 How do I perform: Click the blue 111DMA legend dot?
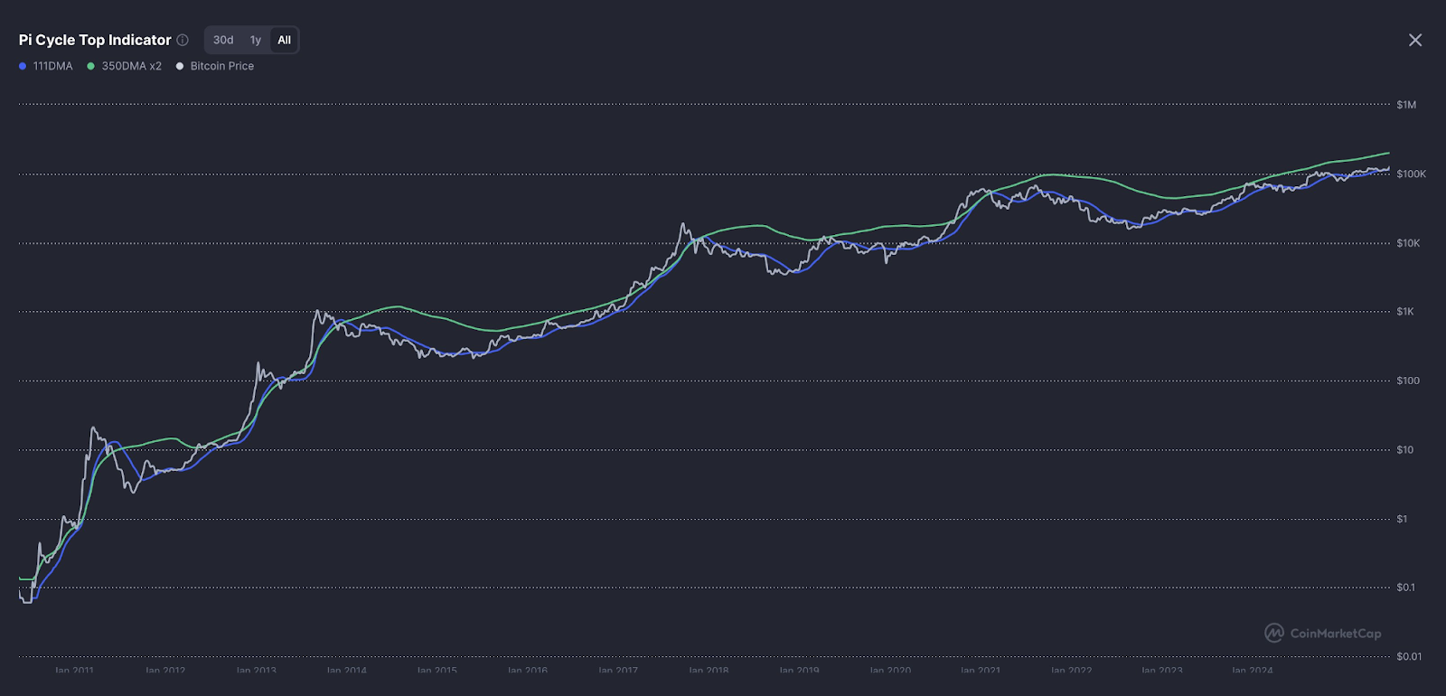(x=23, y=66)
